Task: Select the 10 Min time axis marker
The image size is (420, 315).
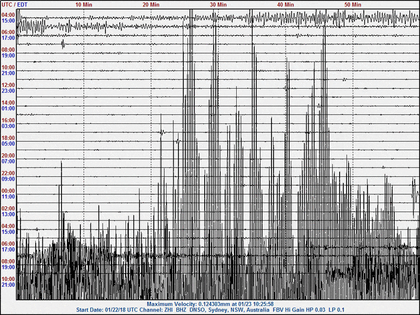Action: pos(83,4)
